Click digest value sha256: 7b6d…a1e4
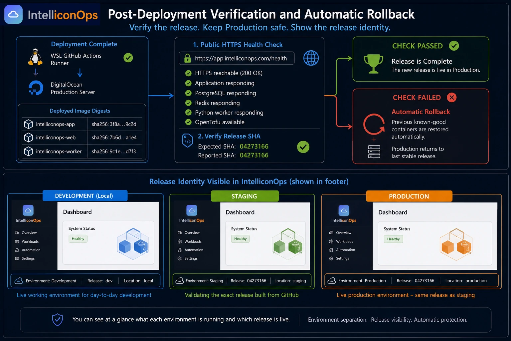 114,138
